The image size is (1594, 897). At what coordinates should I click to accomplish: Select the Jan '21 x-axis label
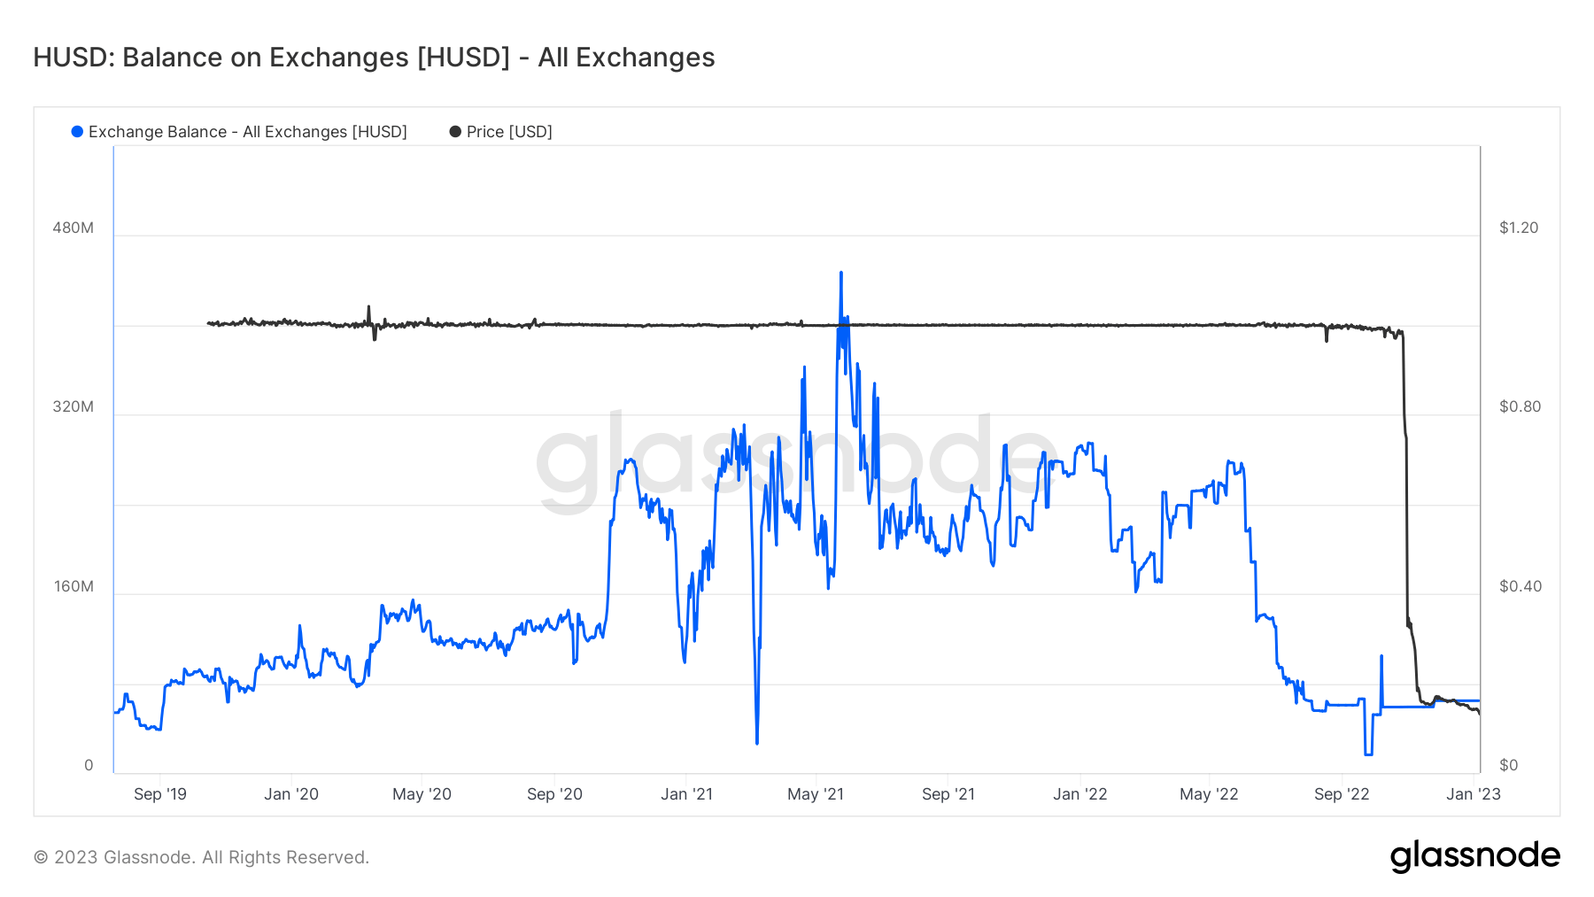[x=686, y=794]
